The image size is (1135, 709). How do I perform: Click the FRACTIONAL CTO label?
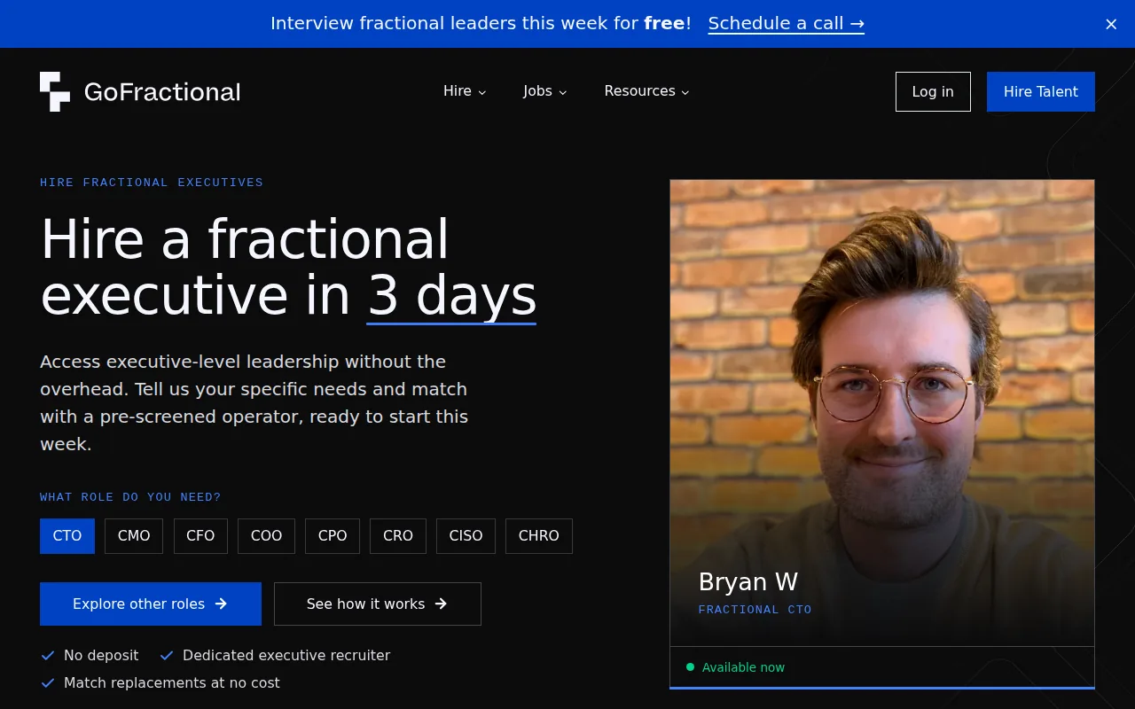[x=755, y=610]
